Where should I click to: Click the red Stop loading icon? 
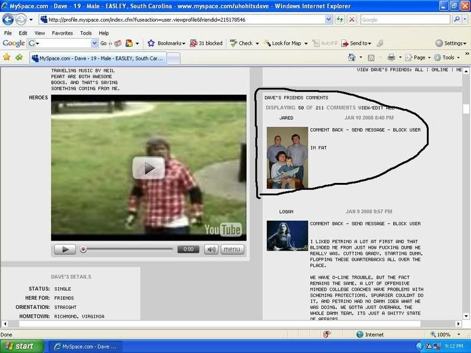click(351, 20)
